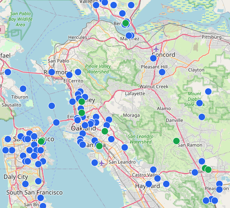Click the blue marker beside Concord label
This screenshot has width=230, height=208.
coord(153,58)
